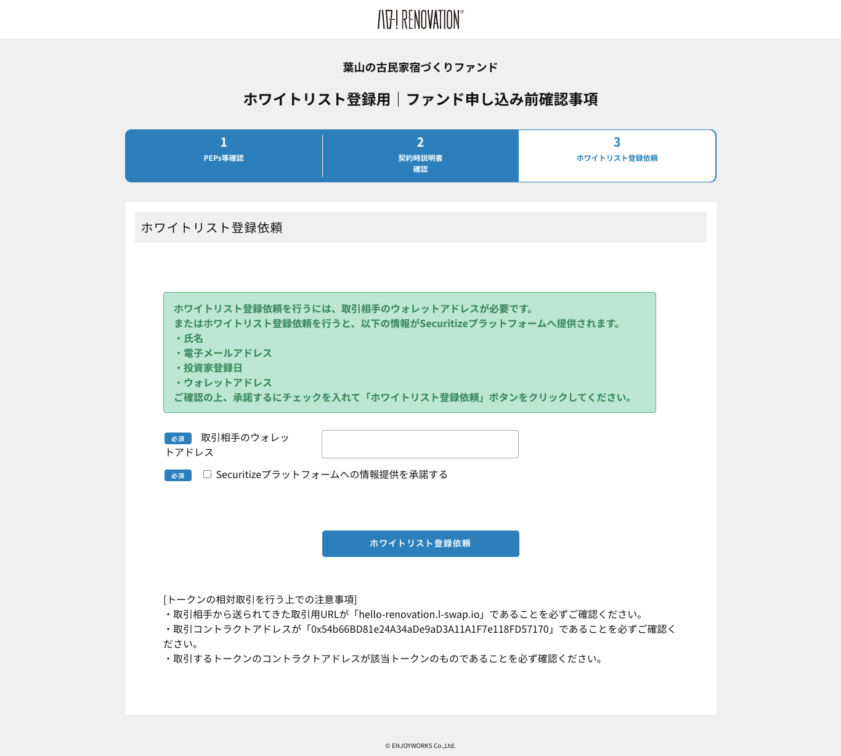Viewport: 841px width, 756px height.
Task: Click the contract address 0x54b66BD81e24A34aDe9aD3A11A1F7e118FD57170 text
Action: pyautogui.click(x=430, y=629)
